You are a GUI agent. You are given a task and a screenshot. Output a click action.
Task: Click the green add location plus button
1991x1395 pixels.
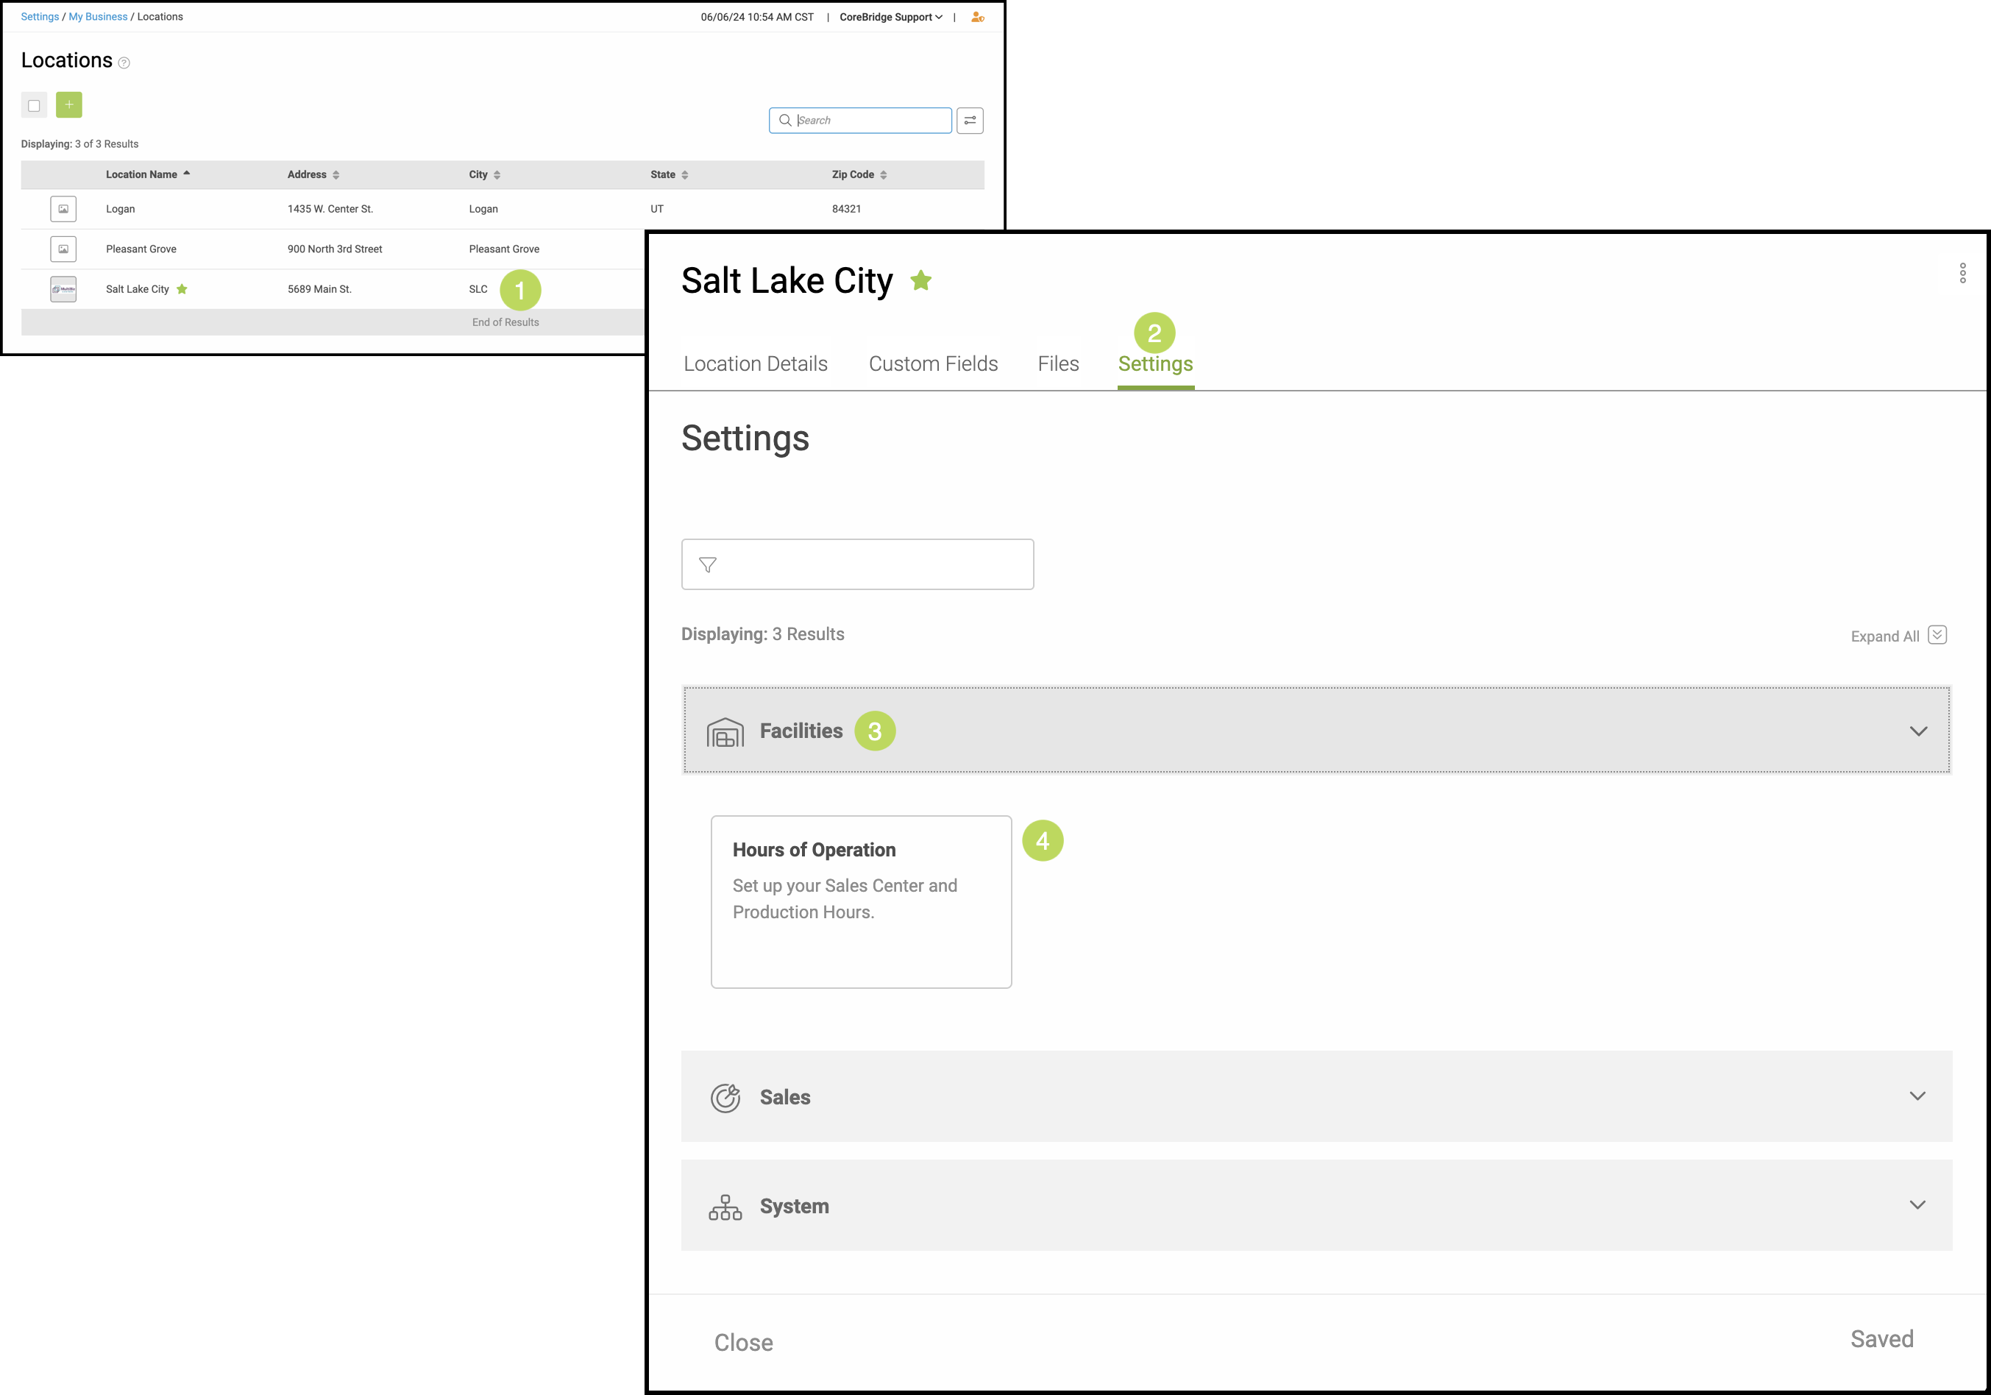pos(68,105)
